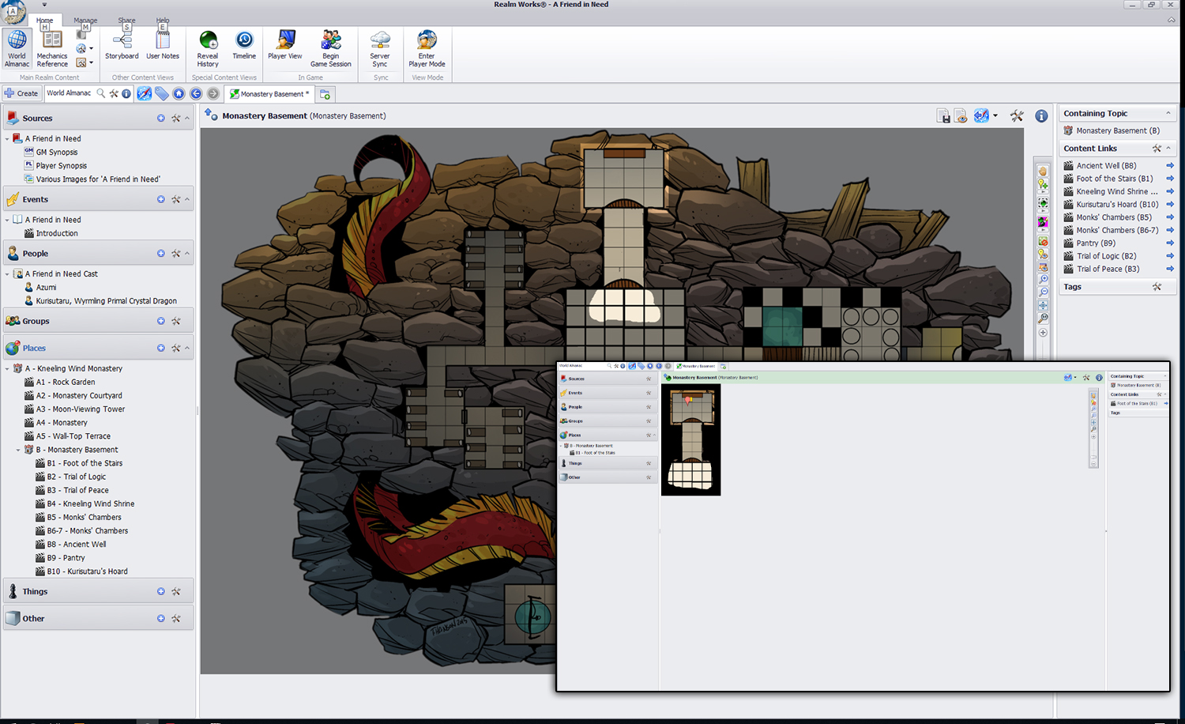Collapse the B - Monastery Basement tree node
Screen dimensions: 1185x724
click(x=18, y=451)
